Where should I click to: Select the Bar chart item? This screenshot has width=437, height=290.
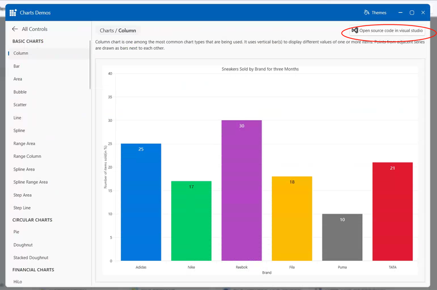tap(16, 66)
